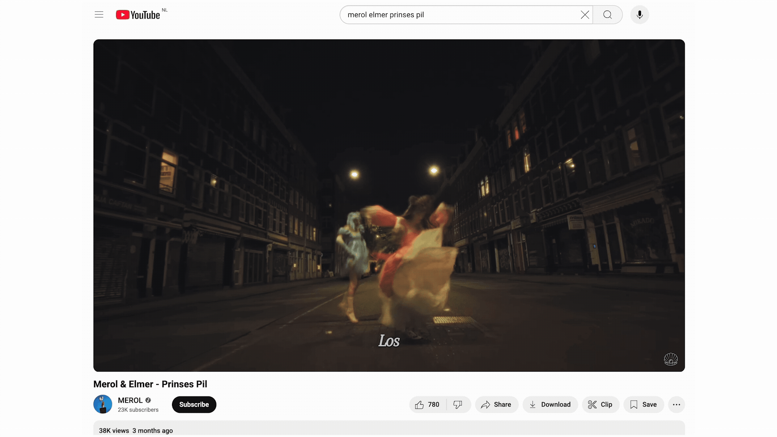Clear the search query with X
Screen dimensions: 777x437
[585, 15]
